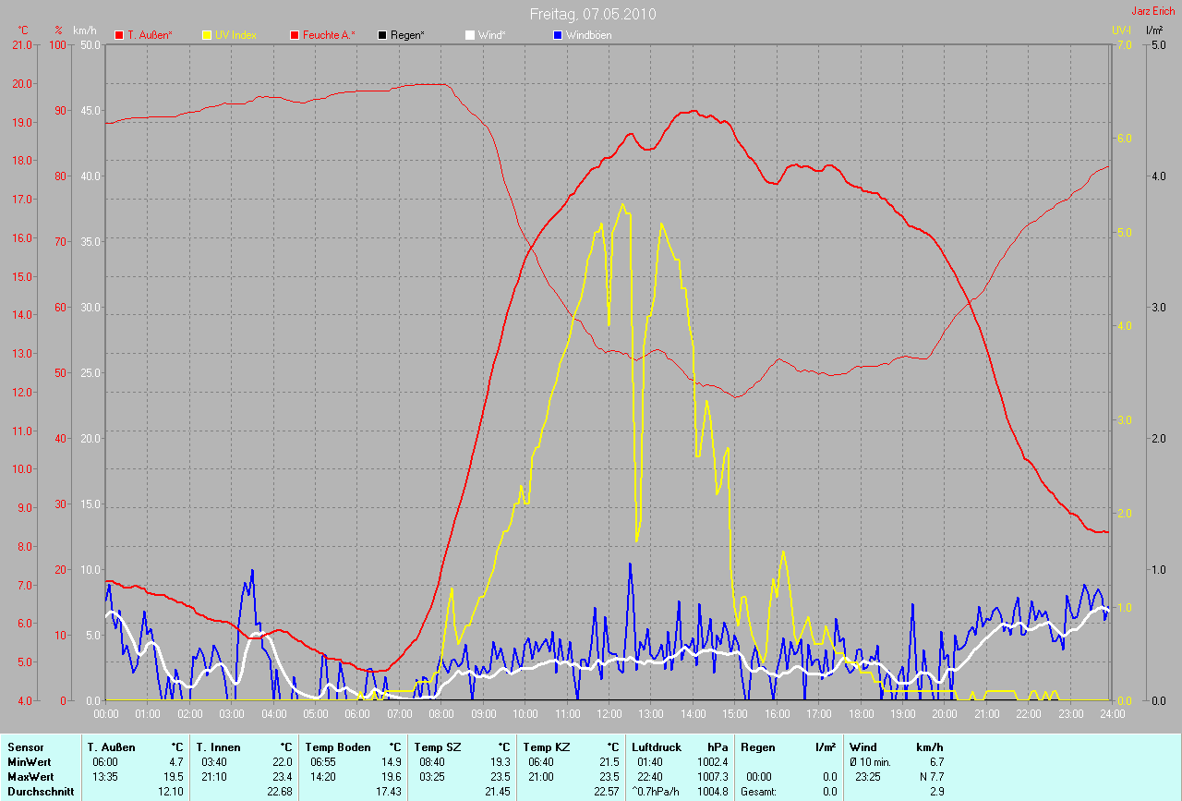The width and height of the screenshot is (1182, 801).
Task: Click the red swatch beside T. Außen
Action: [119, 35]
